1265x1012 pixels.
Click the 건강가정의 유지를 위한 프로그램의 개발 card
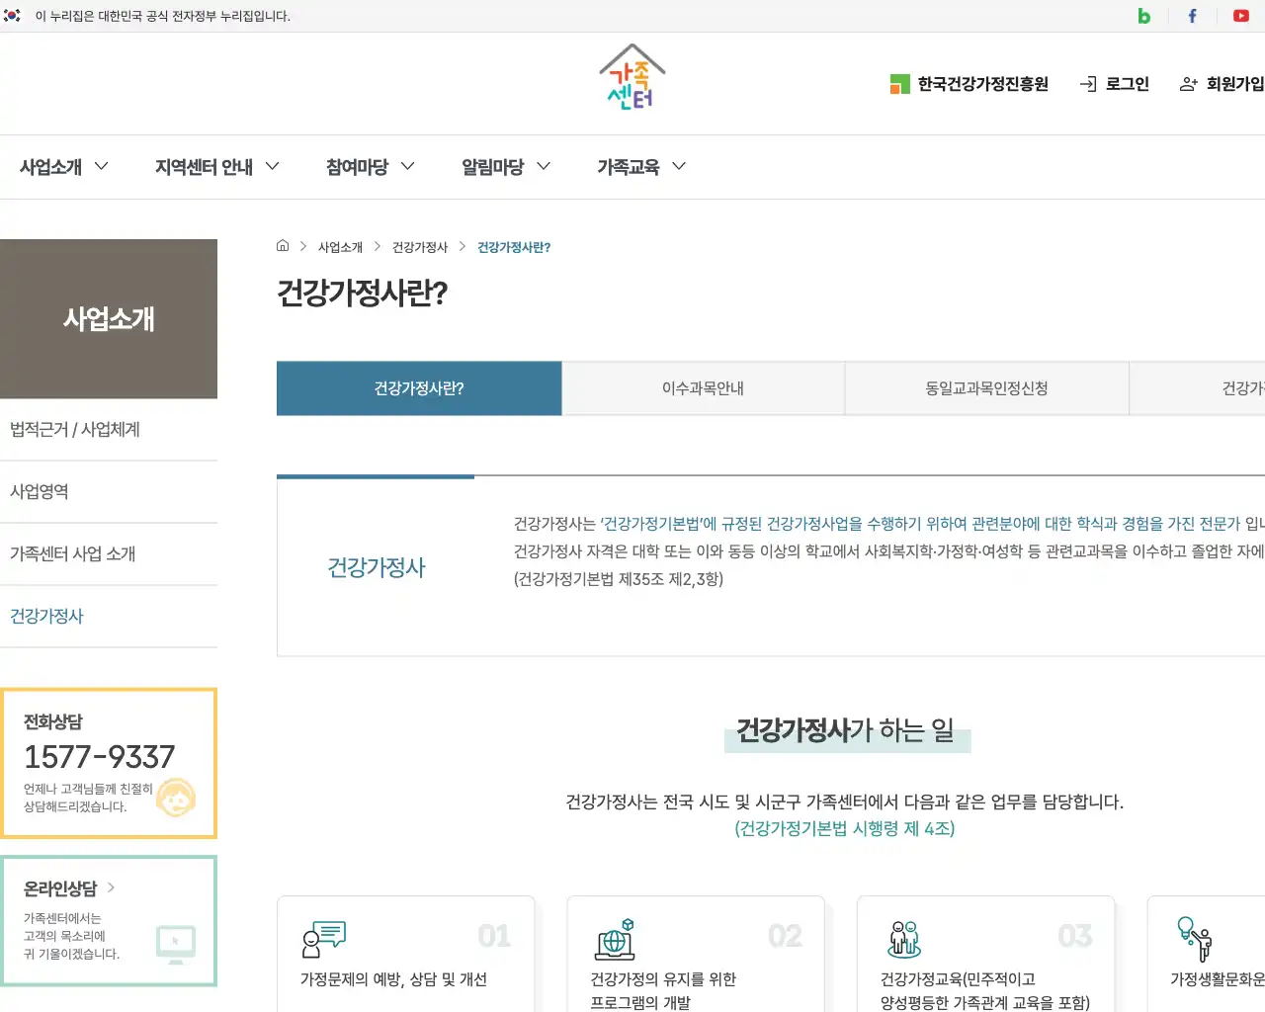(696, 954)
